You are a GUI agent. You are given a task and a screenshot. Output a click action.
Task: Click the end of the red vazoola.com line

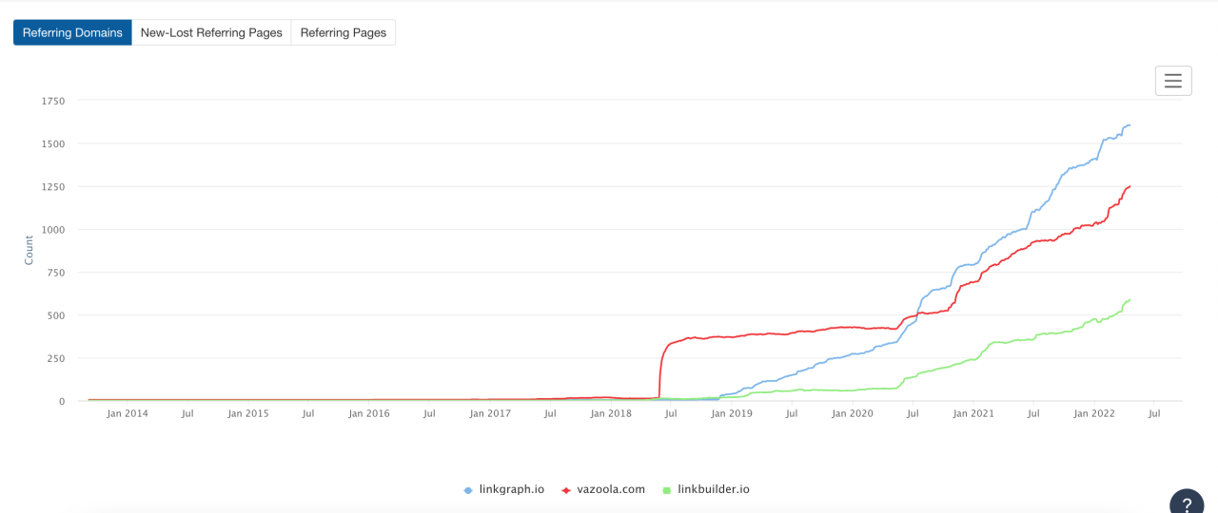click(1130, 186)
